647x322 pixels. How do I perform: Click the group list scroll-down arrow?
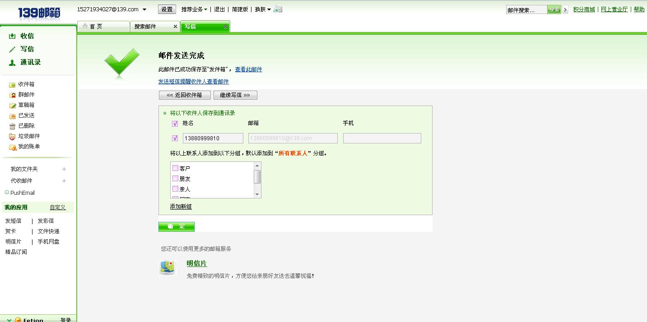tap(257, 194)
